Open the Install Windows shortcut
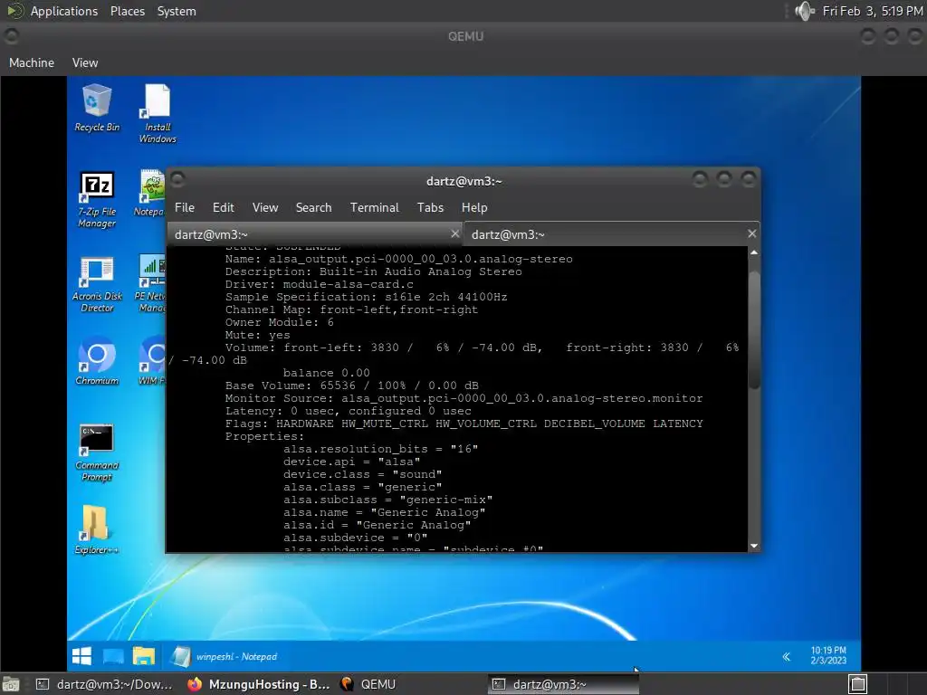The width and height of the screenshot is (927, 695). pyautogui.click(x=158, y=113)
